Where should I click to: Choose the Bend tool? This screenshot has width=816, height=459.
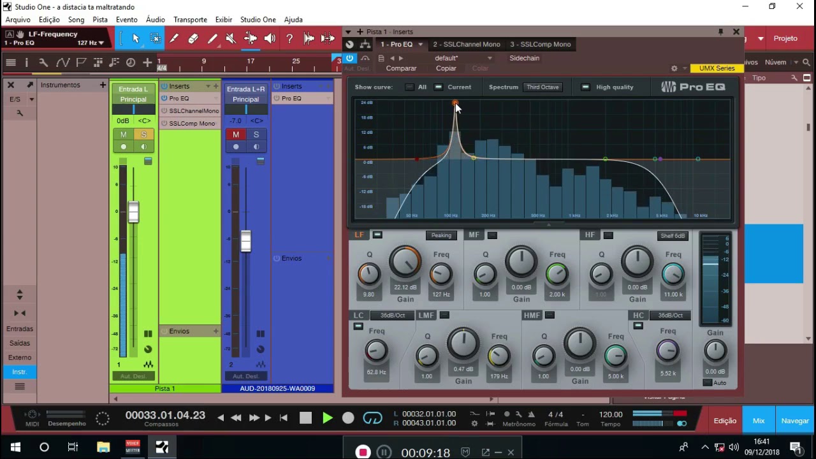pyautogui.click(x=251, y=39)
